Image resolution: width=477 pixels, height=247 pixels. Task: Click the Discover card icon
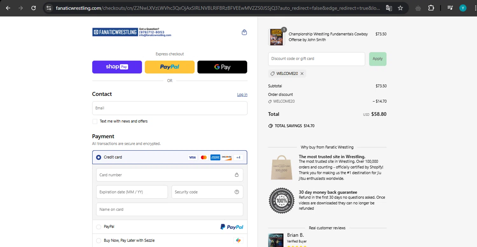227,157
